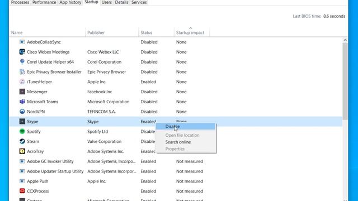Select the Spotify name text
The width and height of the screenshot is (358, 201).
(34, 132)
